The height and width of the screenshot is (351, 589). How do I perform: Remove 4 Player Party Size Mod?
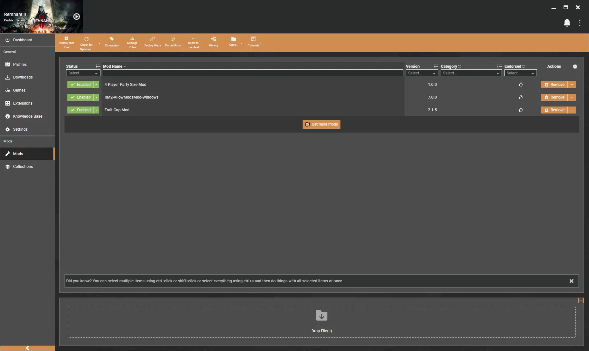554,85
